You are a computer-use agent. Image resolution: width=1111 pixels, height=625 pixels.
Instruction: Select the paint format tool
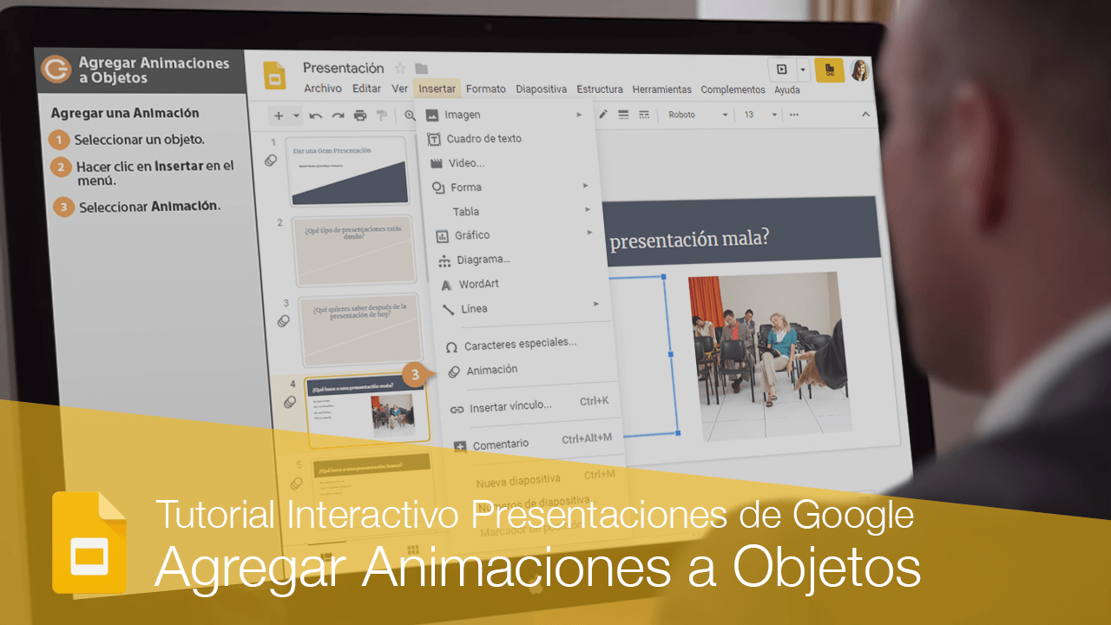click(381, 115)
